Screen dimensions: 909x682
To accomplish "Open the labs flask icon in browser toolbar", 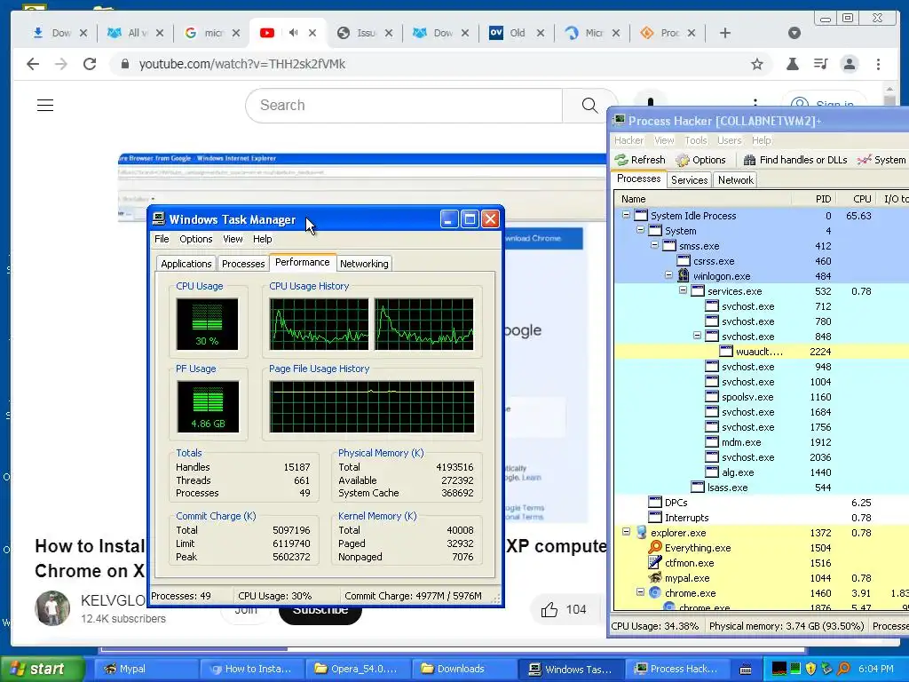I will [x=792, y=64].
